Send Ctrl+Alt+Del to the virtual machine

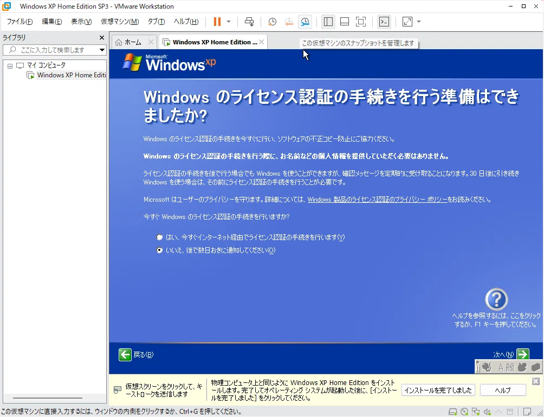tap(249, 22)
